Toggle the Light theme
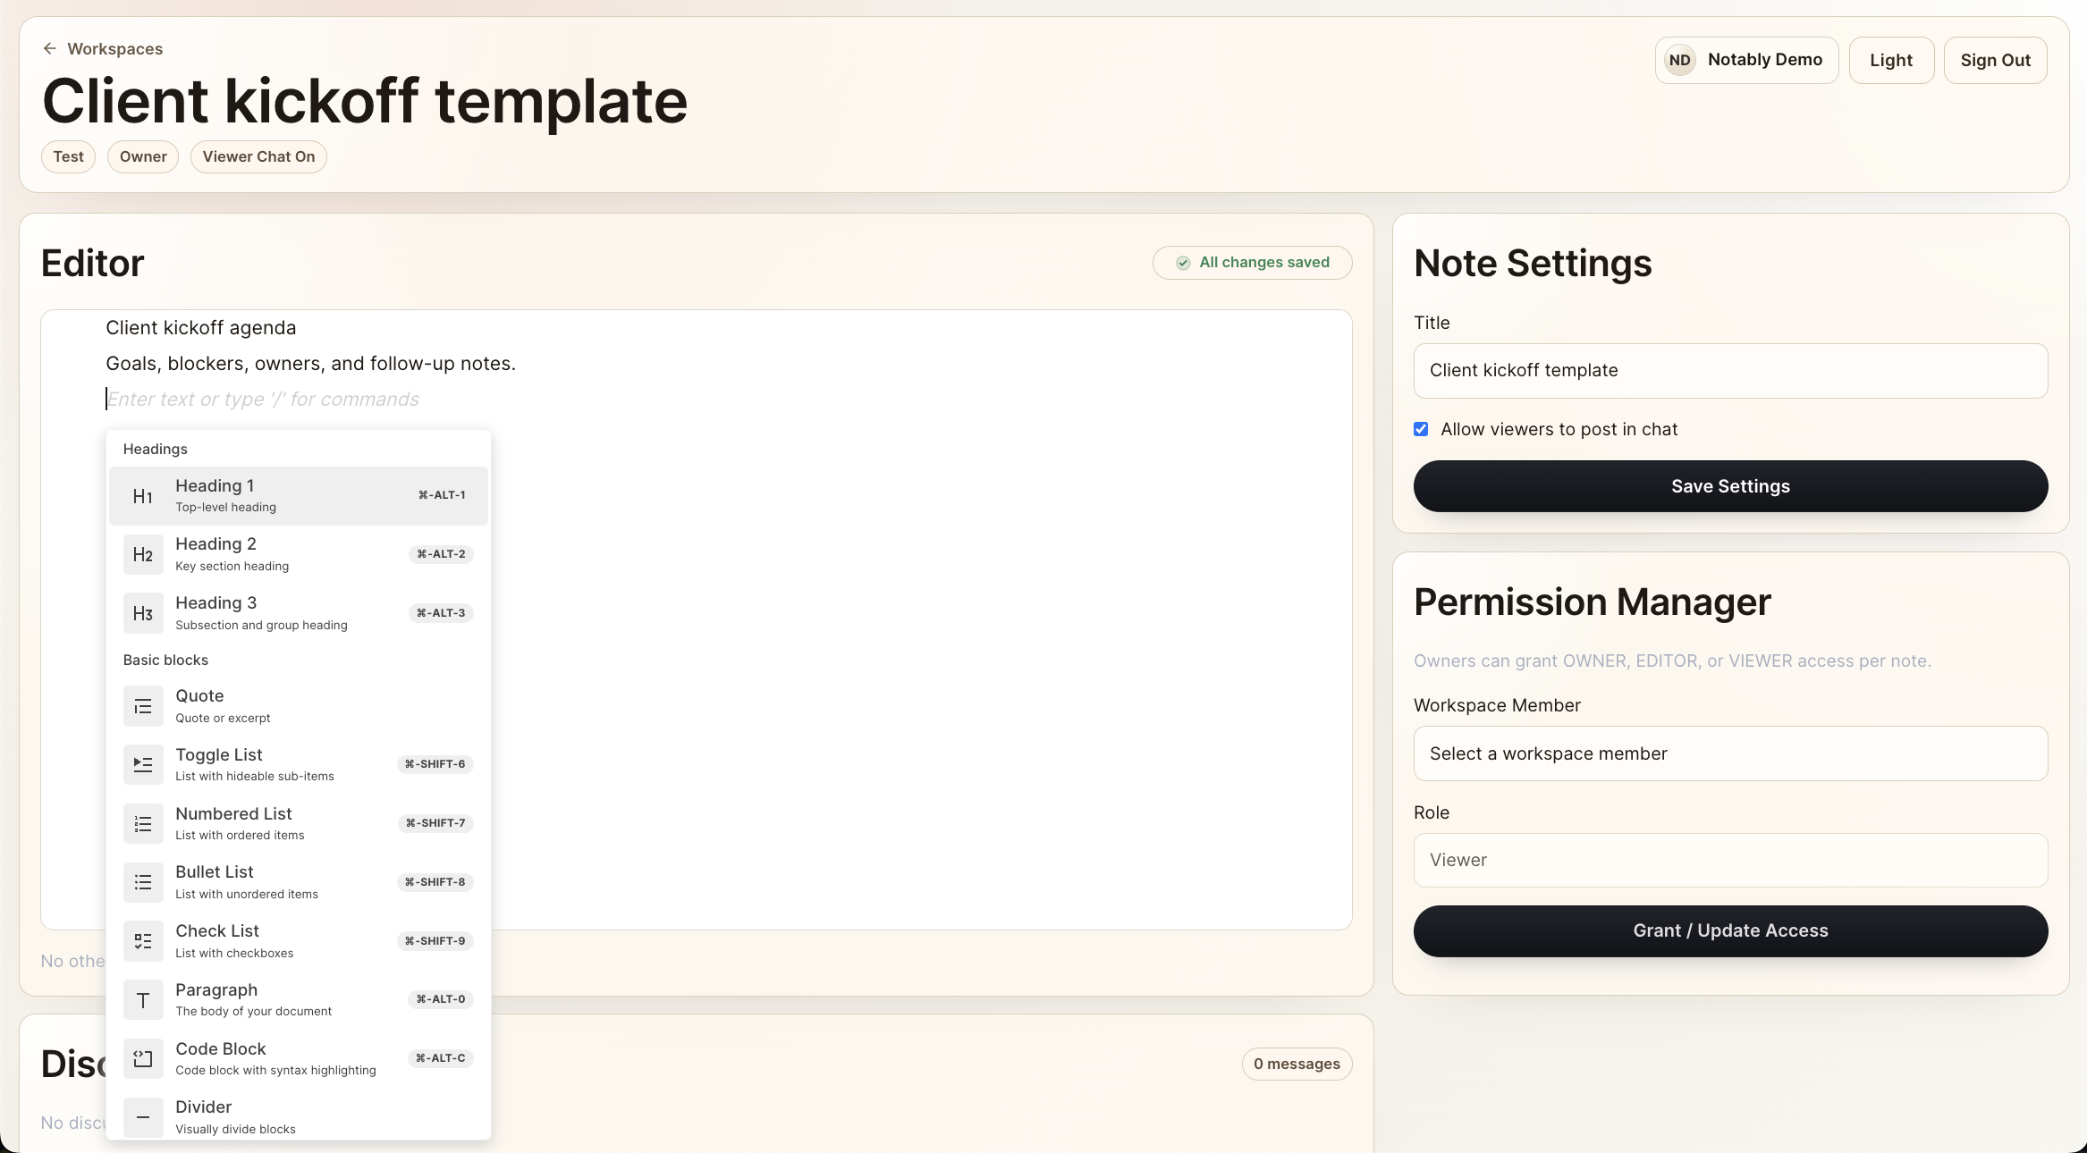Viewport: 2087px width, 1153px height. coord(1891,59)
